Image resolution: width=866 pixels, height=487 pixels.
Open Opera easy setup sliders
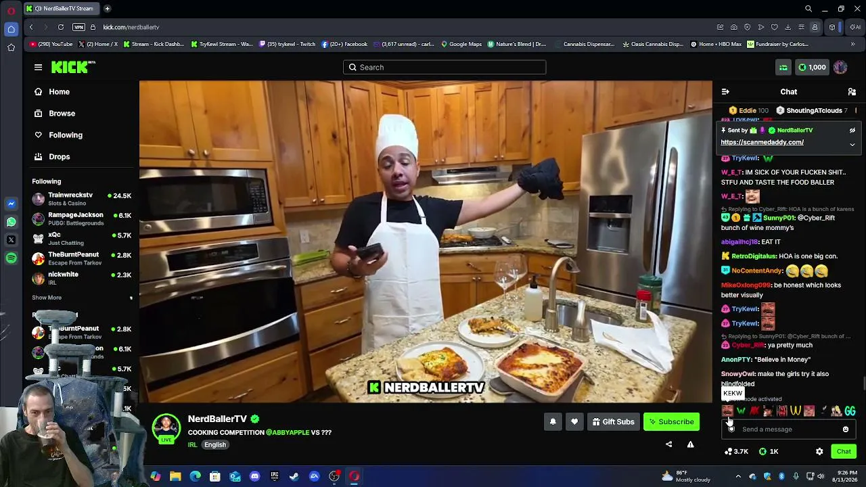click(801, 27)
